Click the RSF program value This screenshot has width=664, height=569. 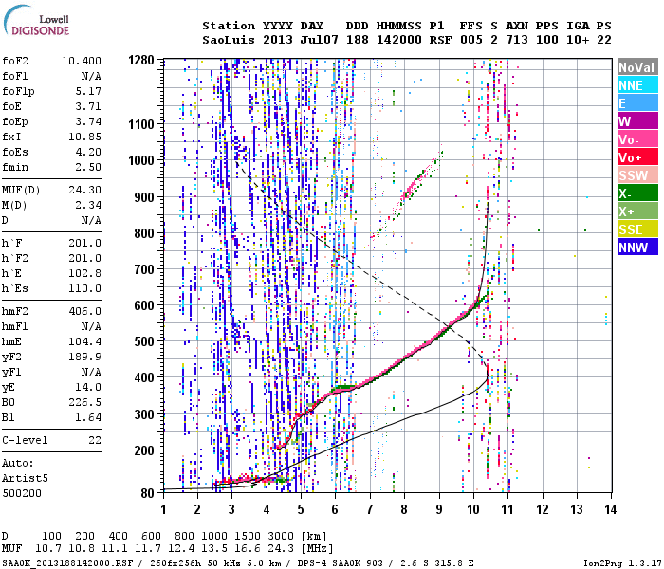click(440, 40)
